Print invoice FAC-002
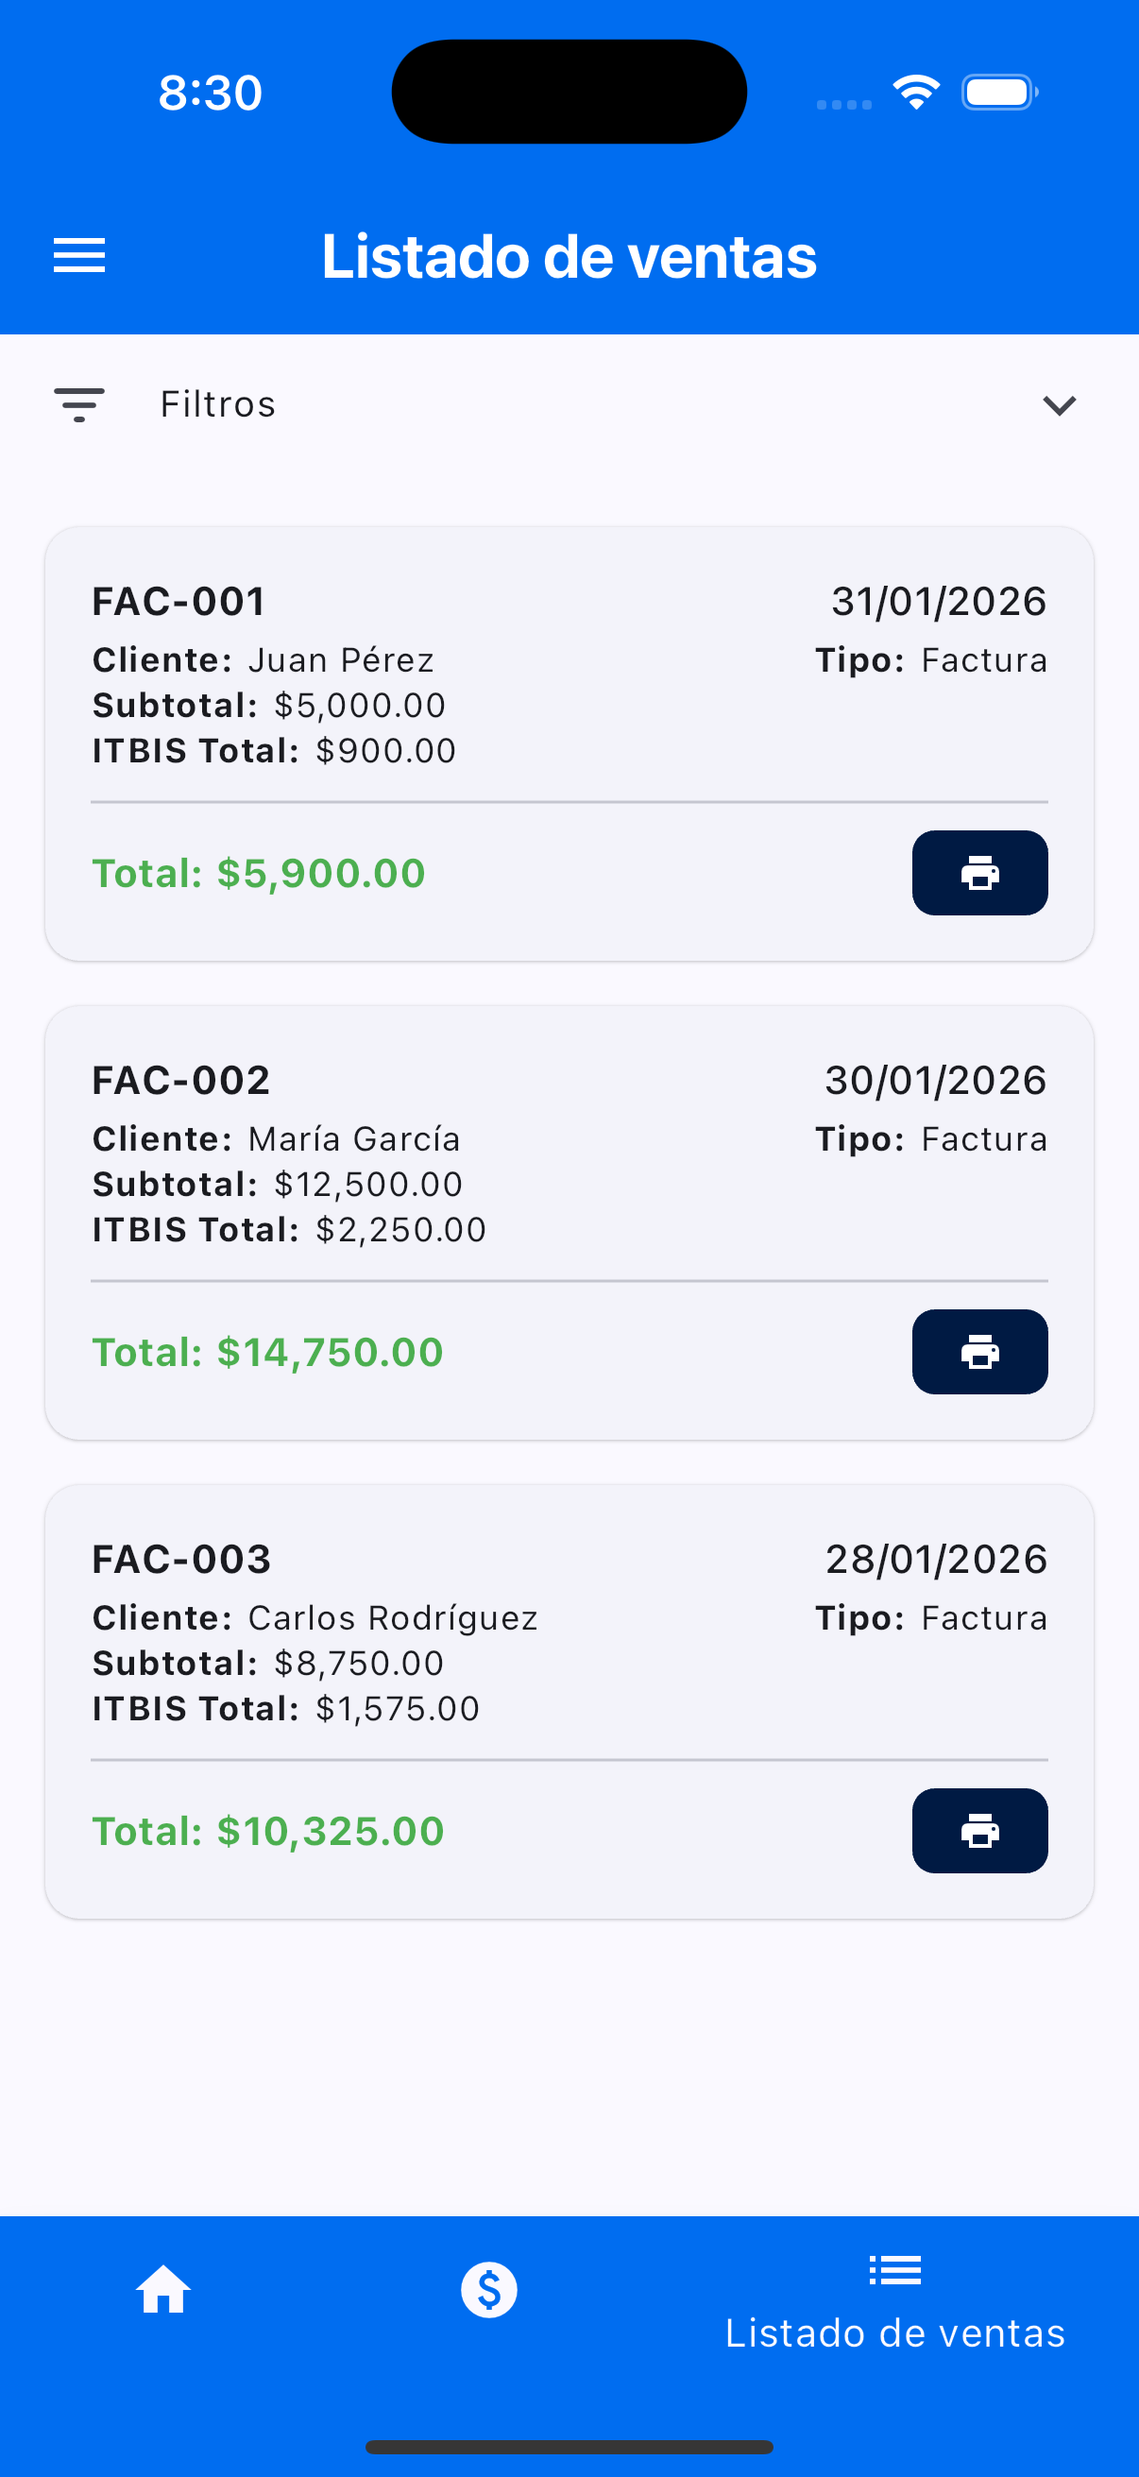This screenshot has height=2477, width=1139. [x=978, y=1351]
